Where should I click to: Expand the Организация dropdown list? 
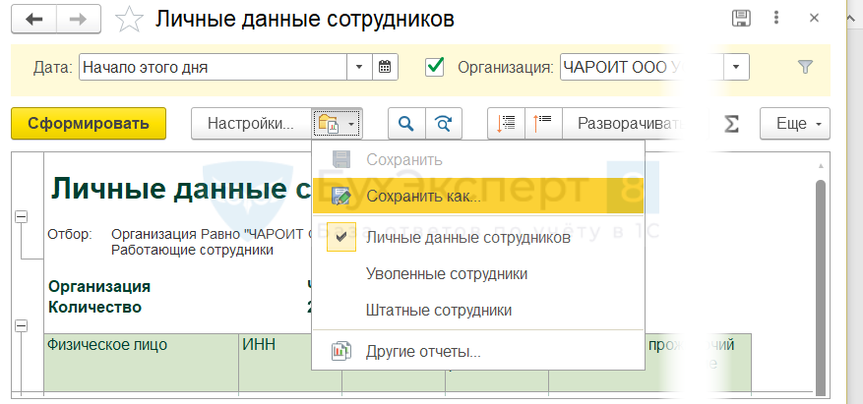click(737, 68)
